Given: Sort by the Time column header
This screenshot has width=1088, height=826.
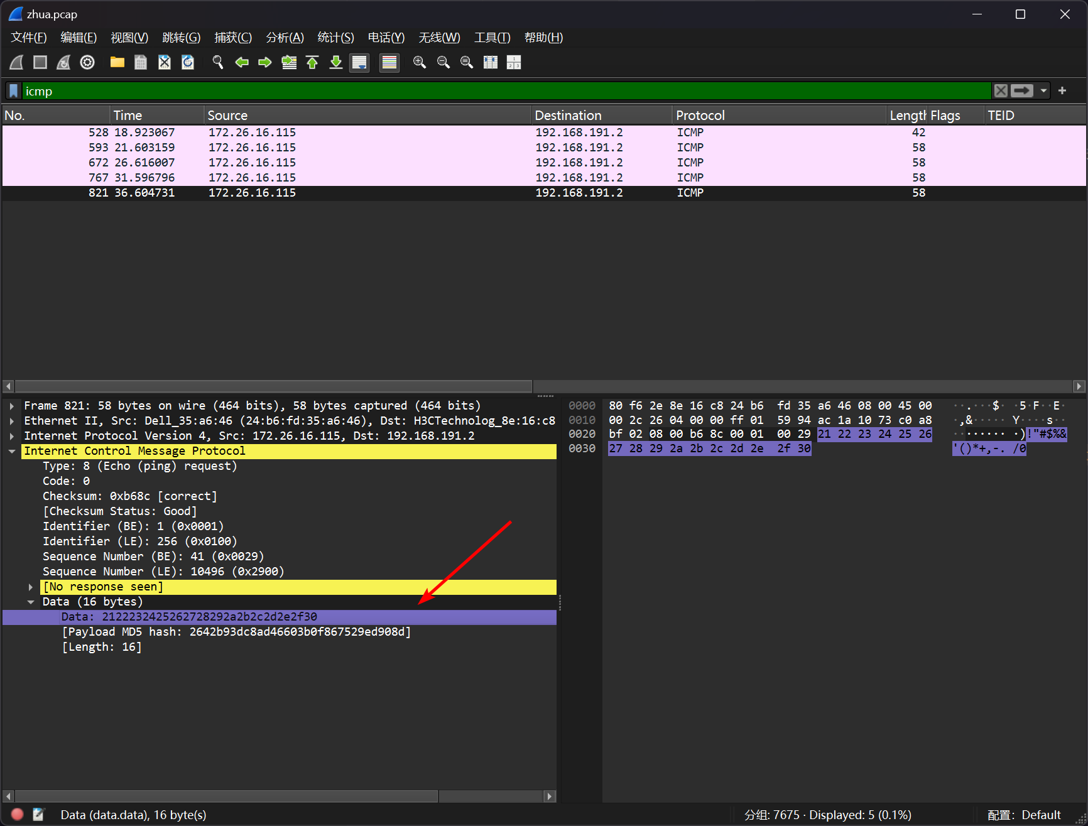Looking at the screenshot, I should 157,116.
